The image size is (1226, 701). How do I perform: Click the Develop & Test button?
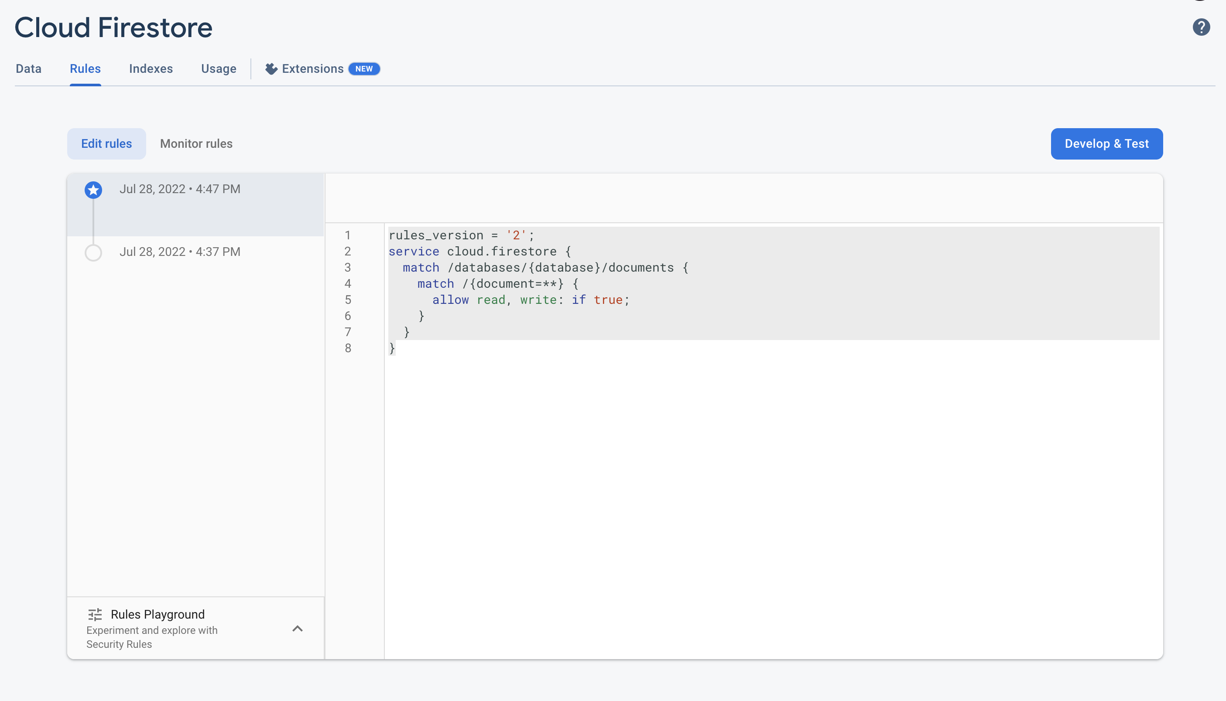click(1106, 143)
